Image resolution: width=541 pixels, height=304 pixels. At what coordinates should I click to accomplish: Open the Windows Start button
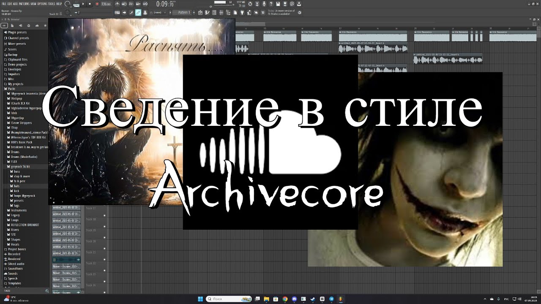click(200, 299)
